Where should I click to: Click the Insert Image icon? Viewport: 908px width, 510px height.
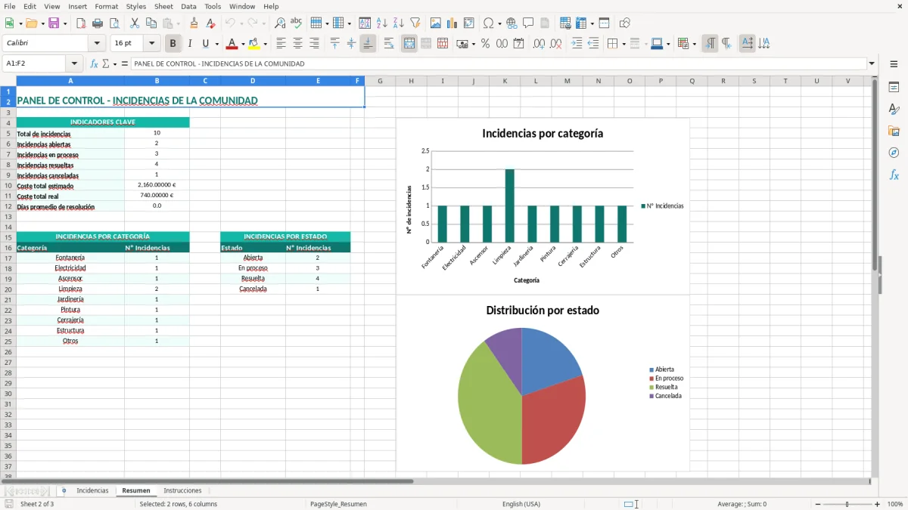click(x=436, y=23)
